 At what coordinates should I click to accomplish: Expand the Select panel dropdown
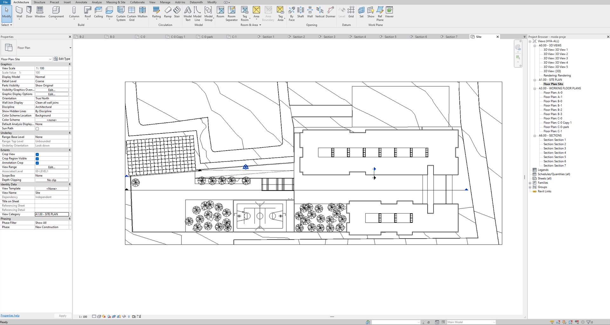[x=7, y=25]
